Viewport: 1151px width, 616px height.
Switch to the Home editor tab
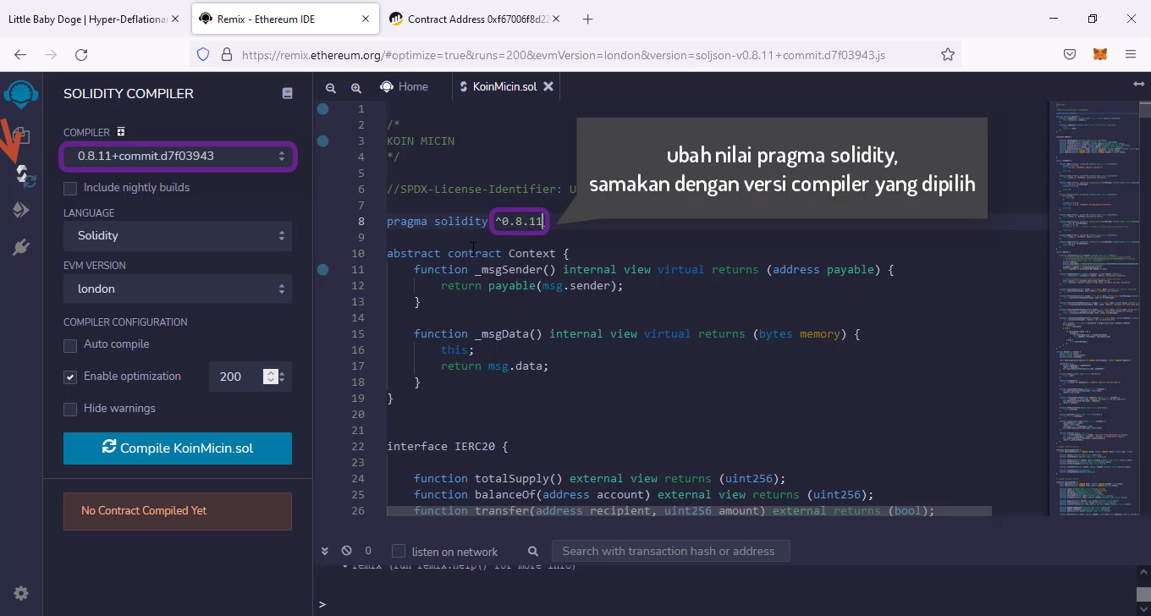[405, 86]
